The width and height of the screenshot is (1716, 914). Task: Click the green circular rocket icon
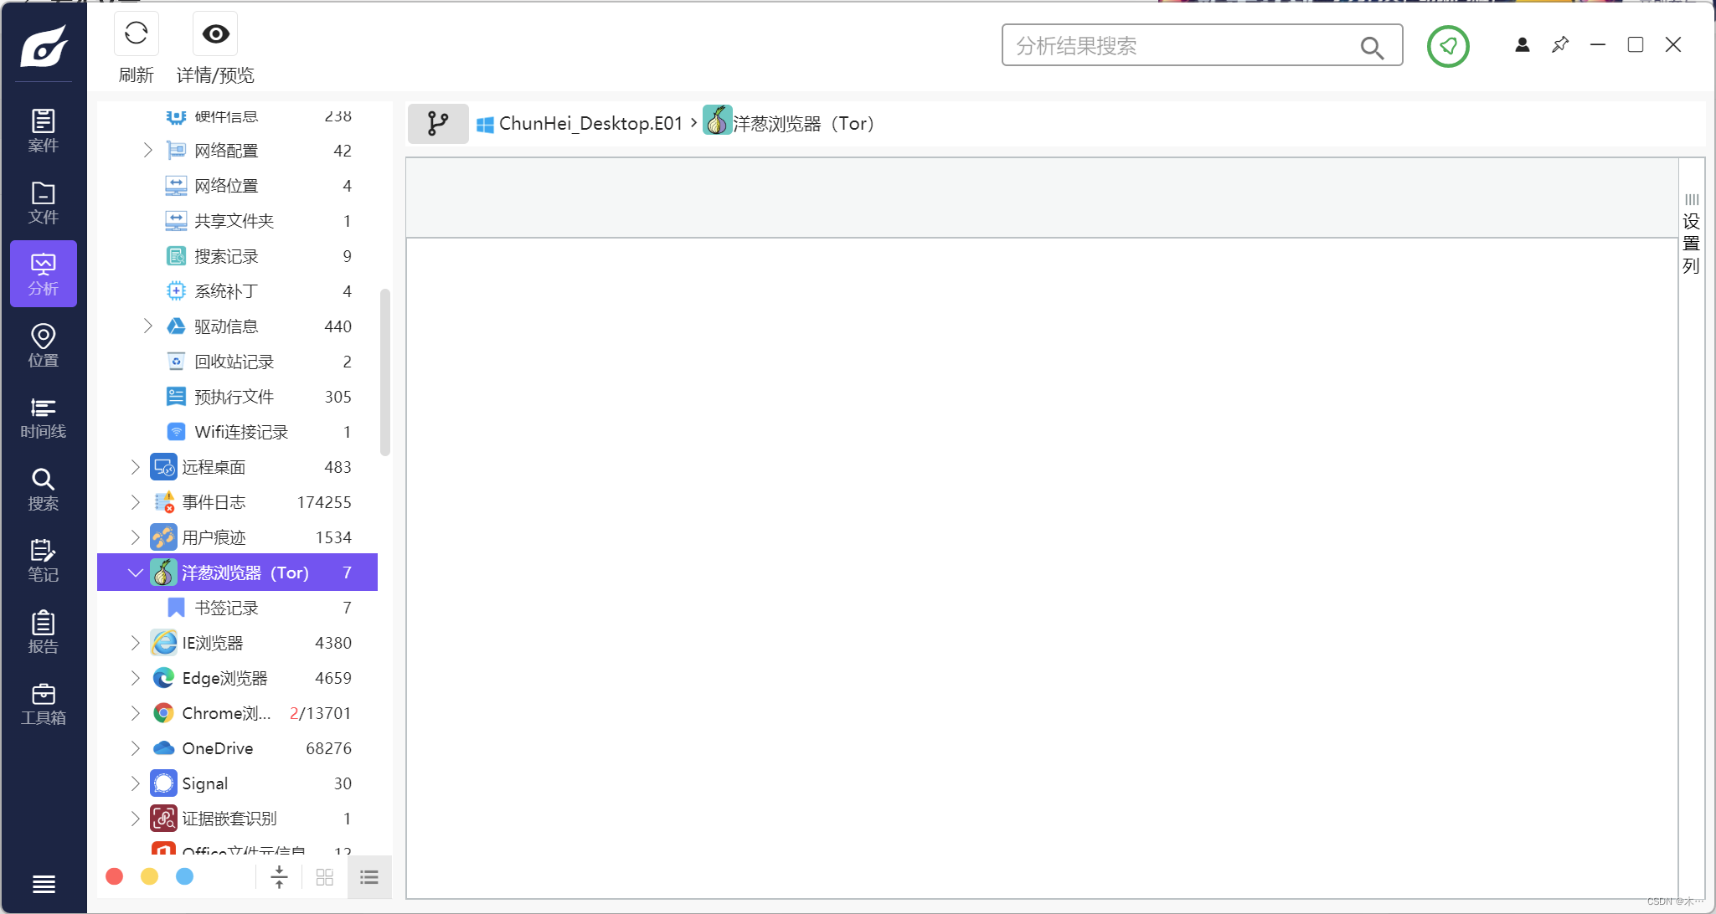(1448, 46)
